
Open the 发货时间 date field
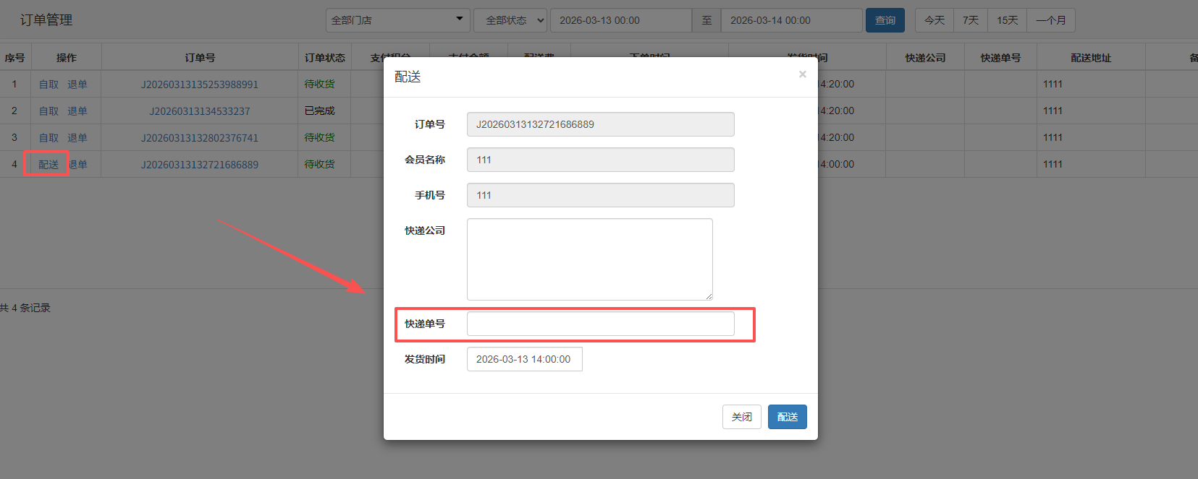coord(524,359)
